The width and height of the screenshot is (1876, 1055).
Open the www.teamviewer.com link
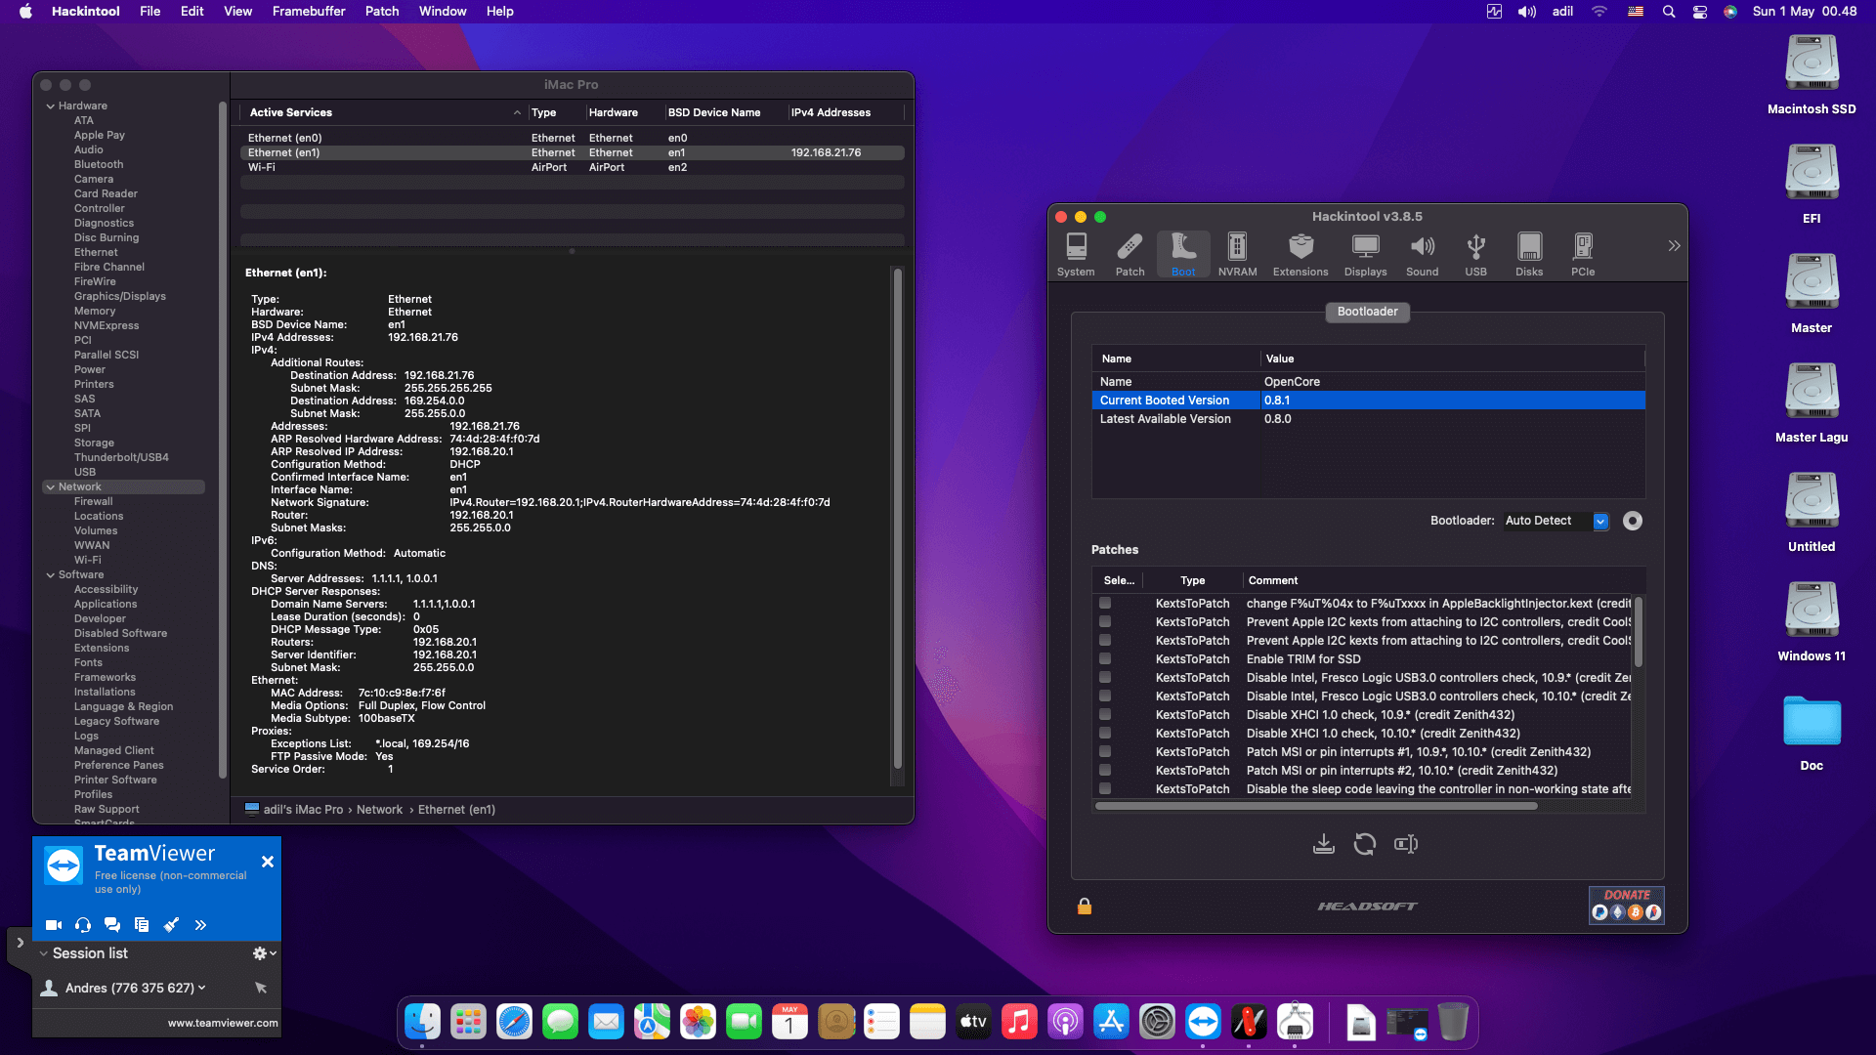[223, 1023]
